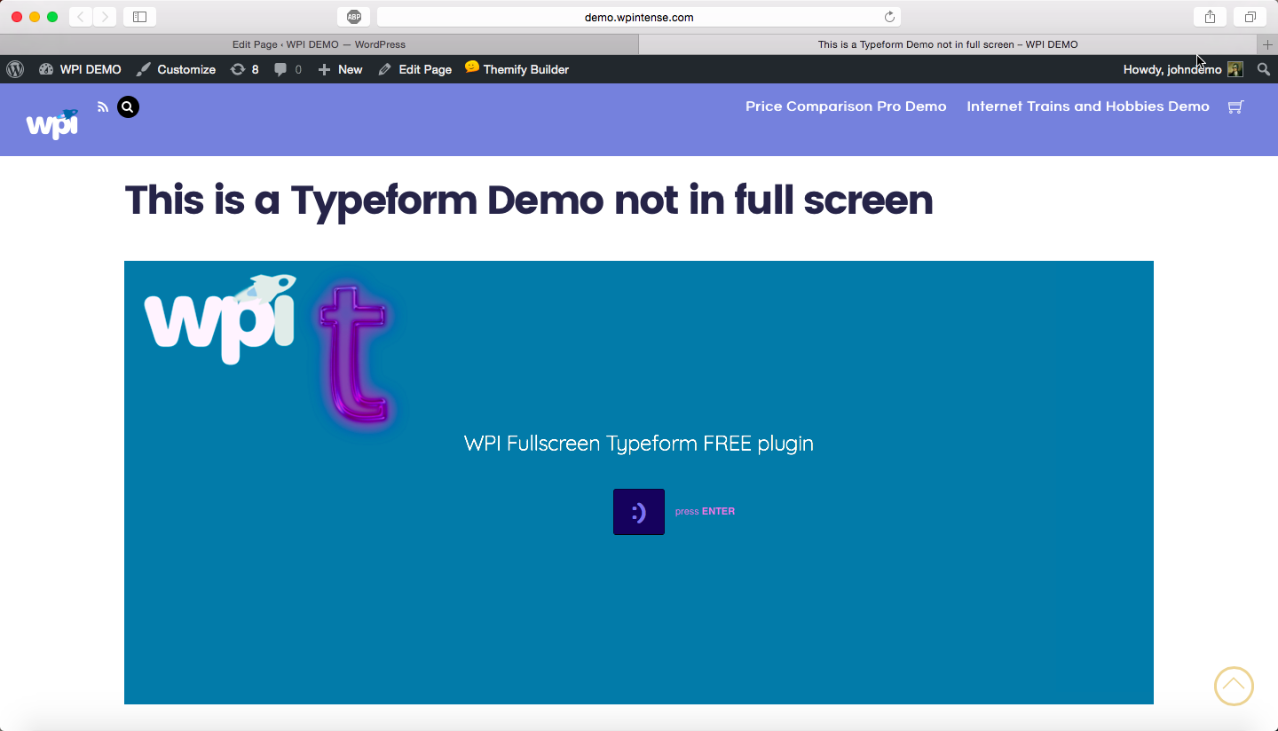Open the 8 pending updates item

pos(245,69)
